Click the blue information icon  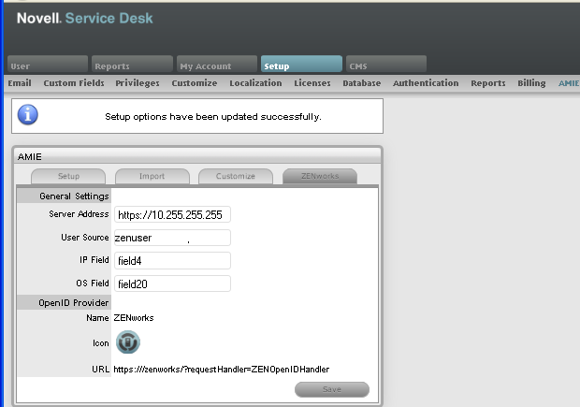point(28,115)
